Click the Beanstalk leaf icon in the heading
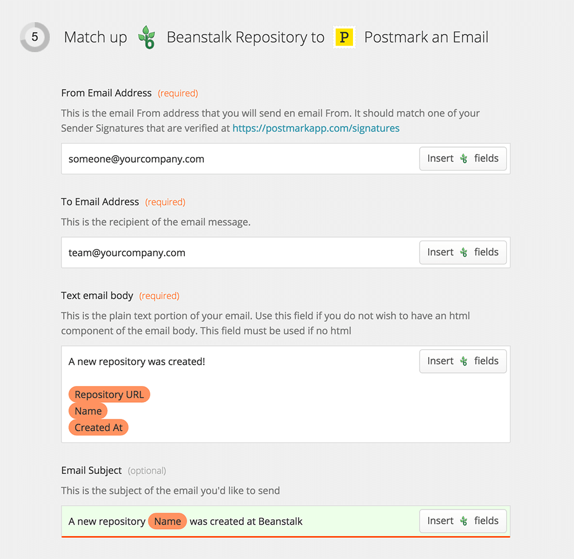 147,37
